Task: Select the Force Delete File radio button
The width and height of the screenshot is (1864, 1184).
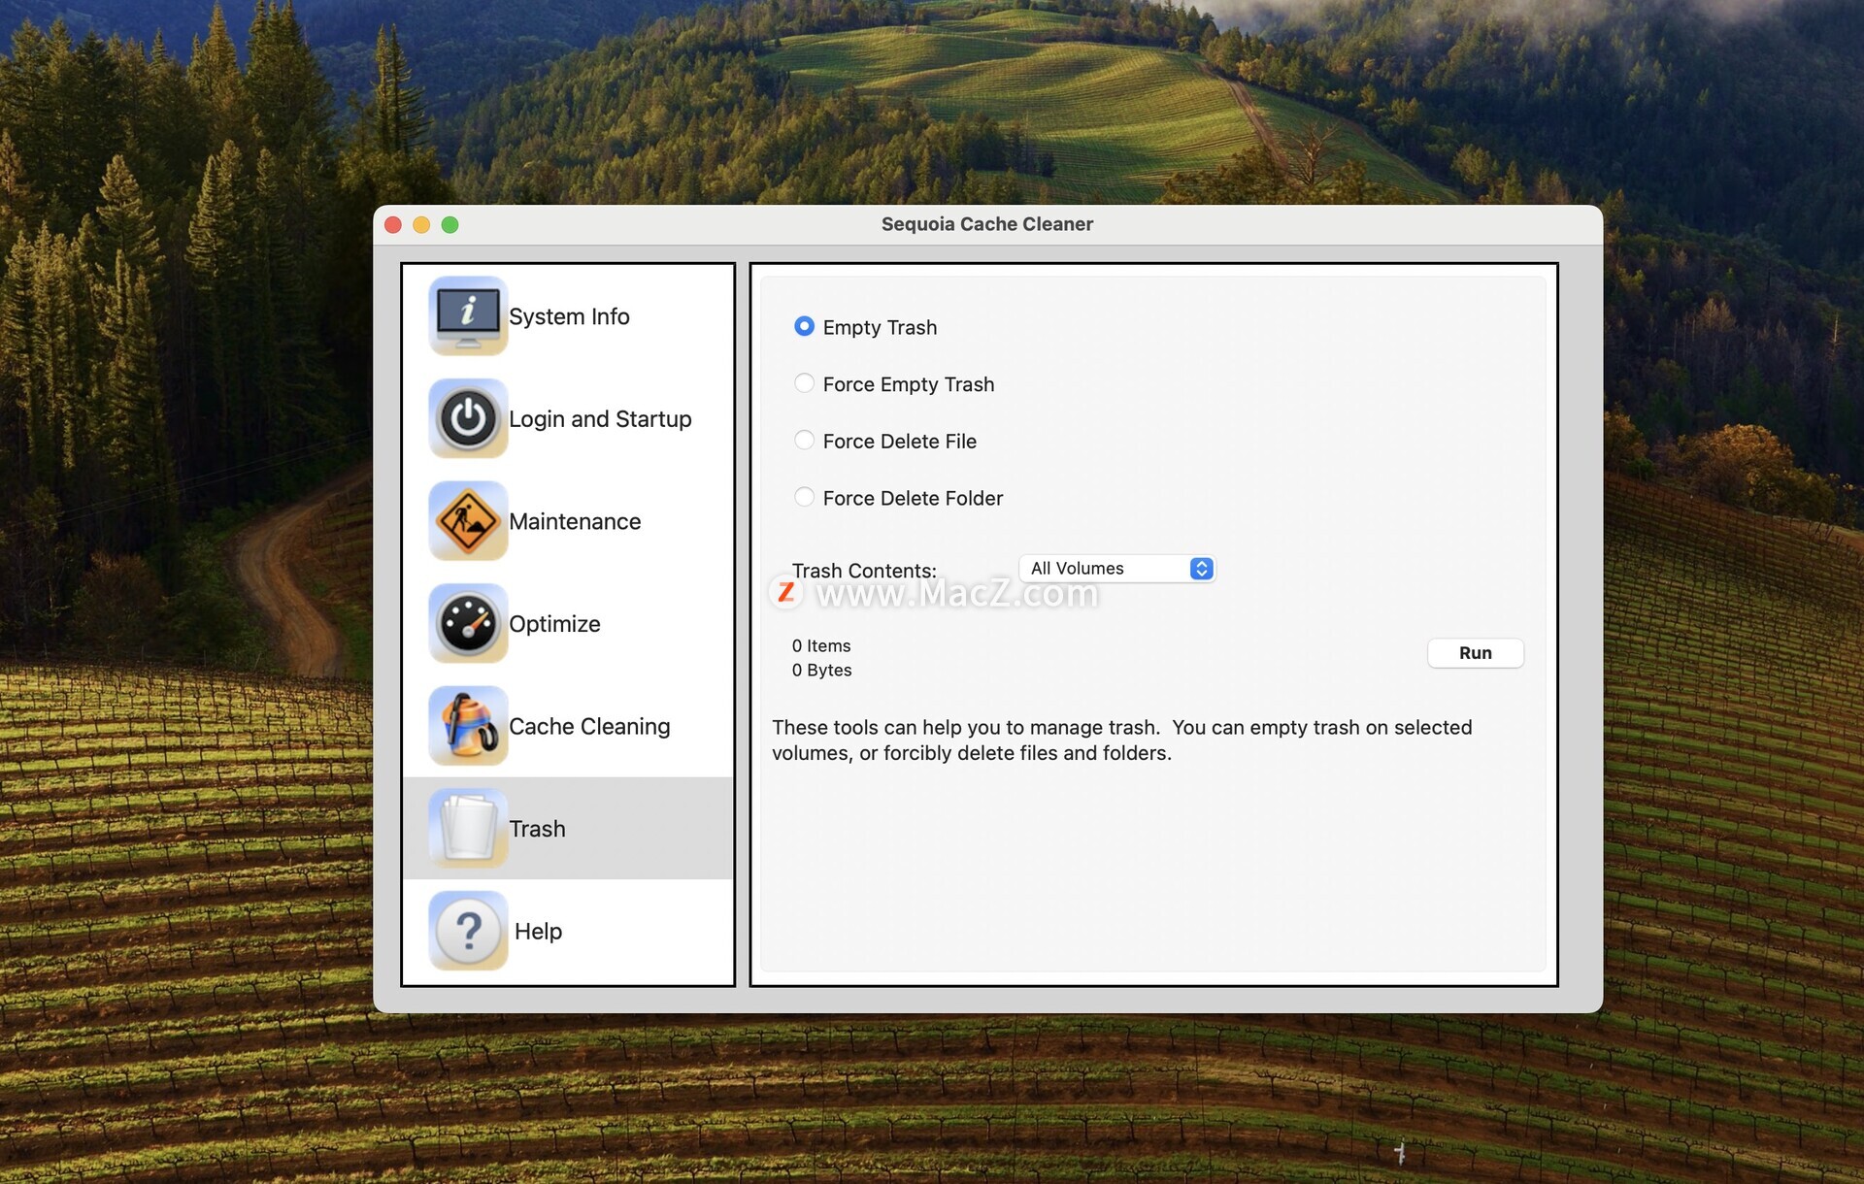Action: pyautogui.click(x=804, y=441)
